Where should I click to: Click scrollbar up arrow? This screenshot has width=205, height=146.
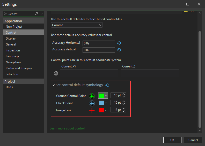200,13
